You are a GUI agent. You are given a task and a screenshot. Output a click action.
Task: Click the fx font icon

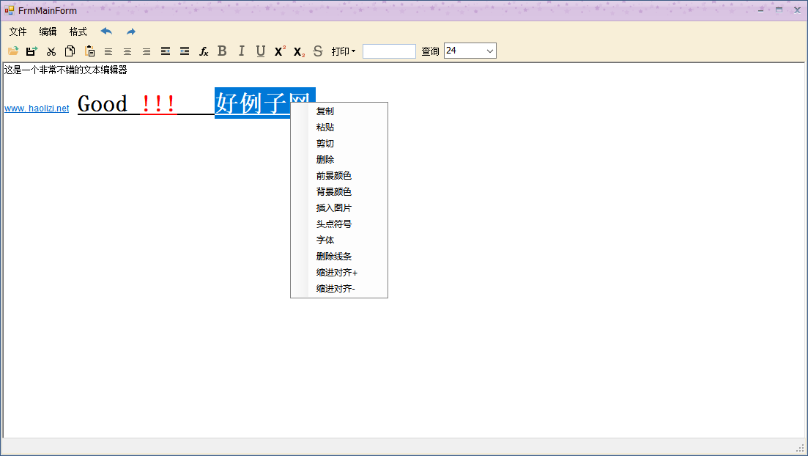[x=204, y=51]
